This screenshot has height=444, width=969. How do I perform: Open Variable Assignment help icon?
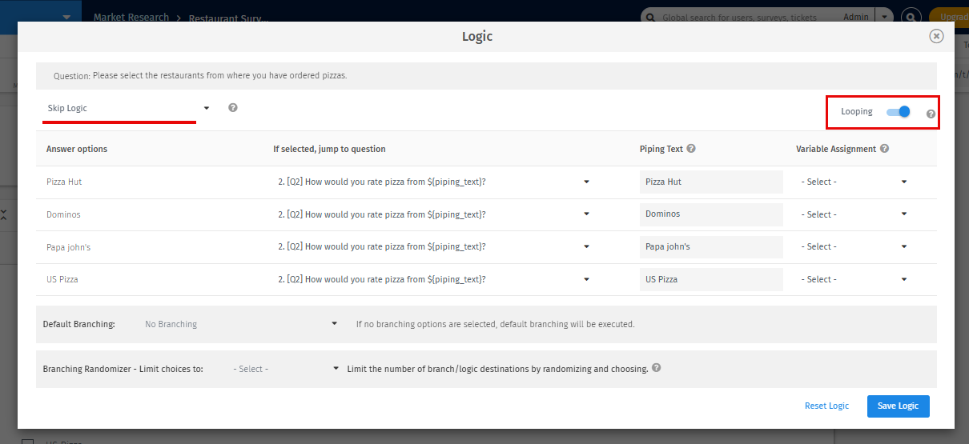tap(884, 149)
